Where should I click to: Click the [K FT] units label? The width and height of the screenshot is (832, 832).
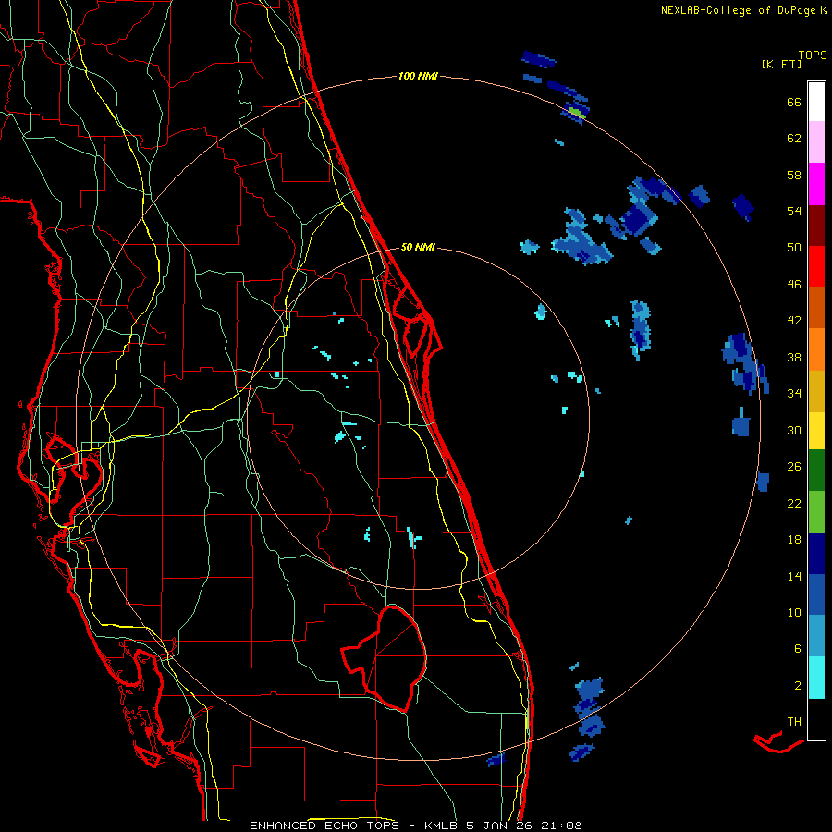coord(781,64)
